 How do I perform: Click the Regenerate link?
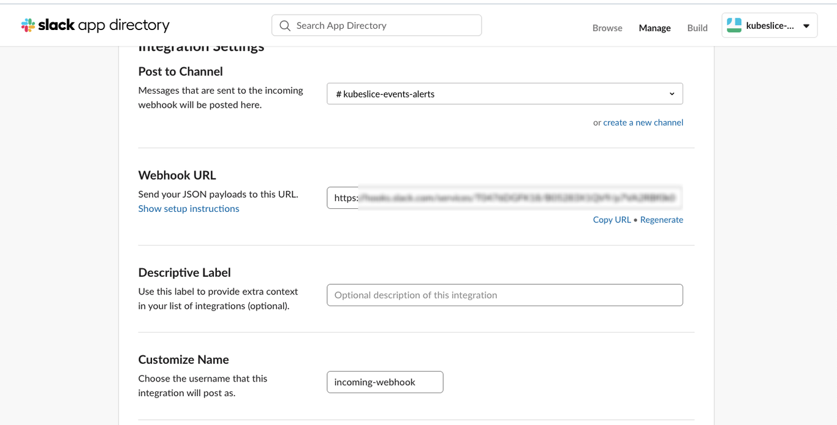coord(661,220)
